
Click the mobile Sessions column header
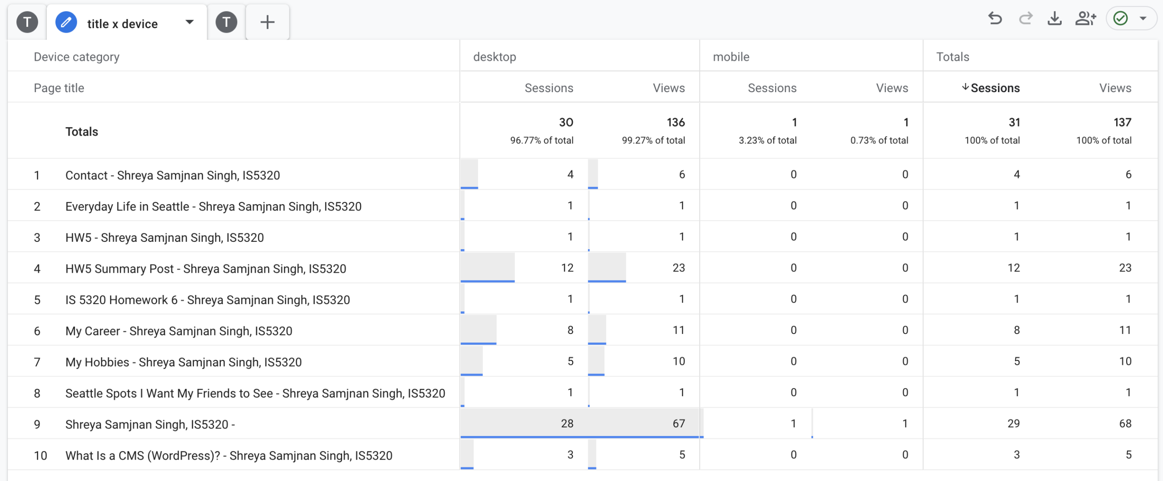coord(772,88)
